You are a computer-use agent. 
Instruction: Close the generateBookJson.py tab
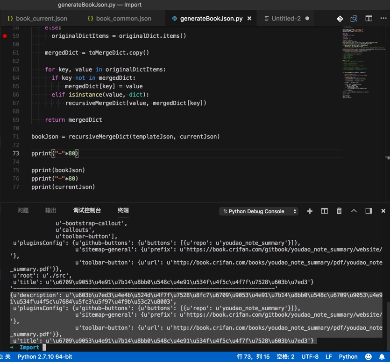click(249, 19)
